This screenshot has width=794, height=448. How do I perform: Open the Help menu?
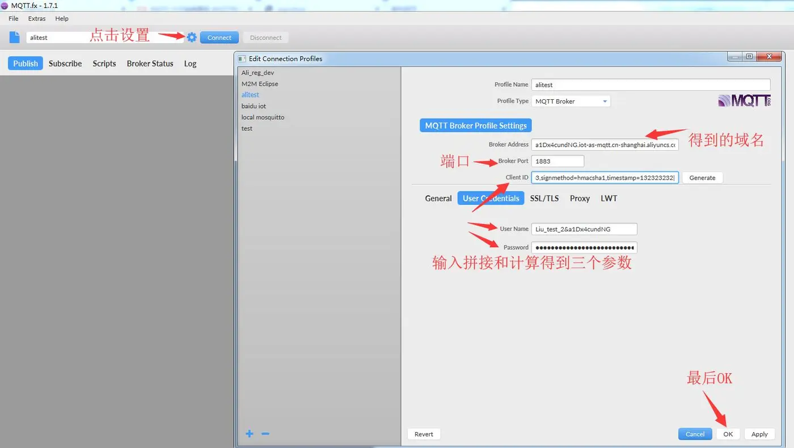click(x=62, y=19)
